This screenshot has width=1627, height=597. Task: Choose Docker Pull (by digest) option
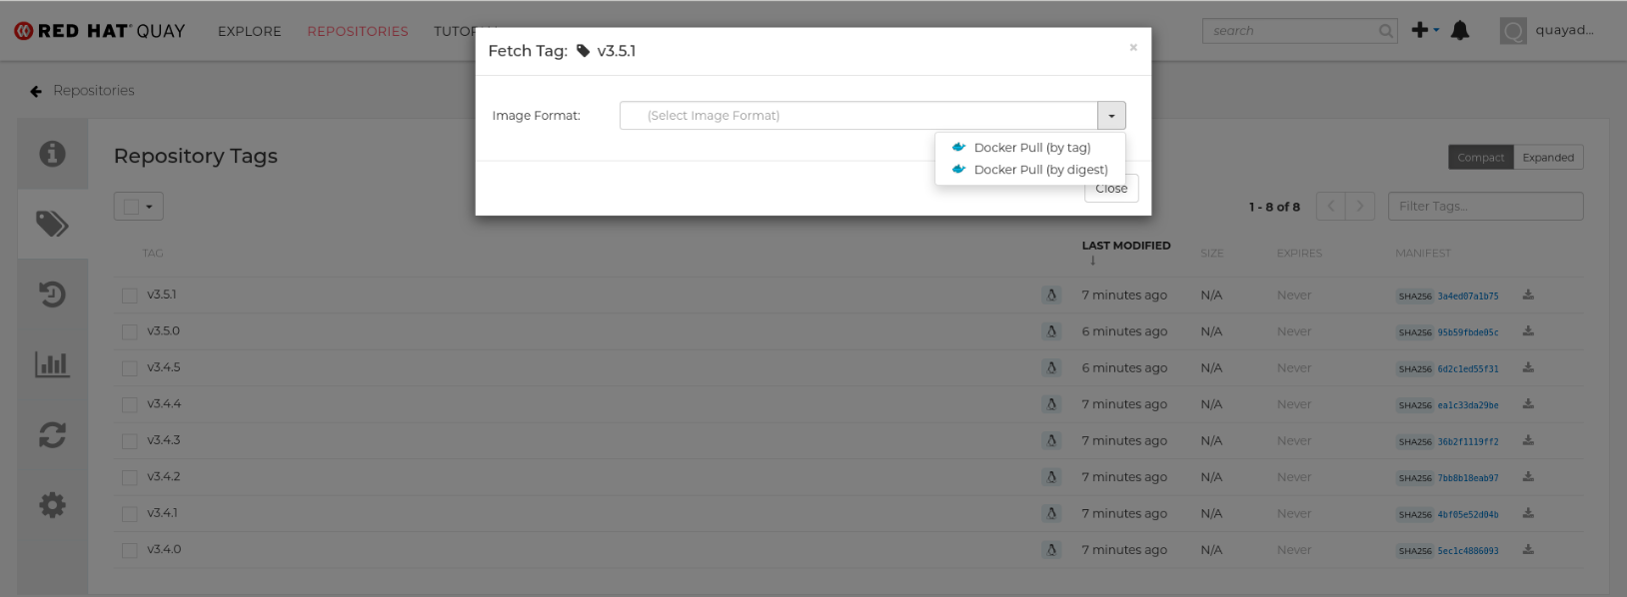click(1040, 170)
